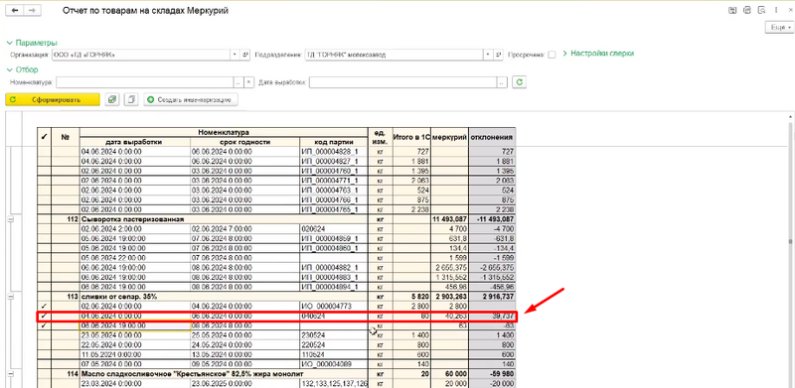Click the check all rows icon button

[x=112, y=100]
